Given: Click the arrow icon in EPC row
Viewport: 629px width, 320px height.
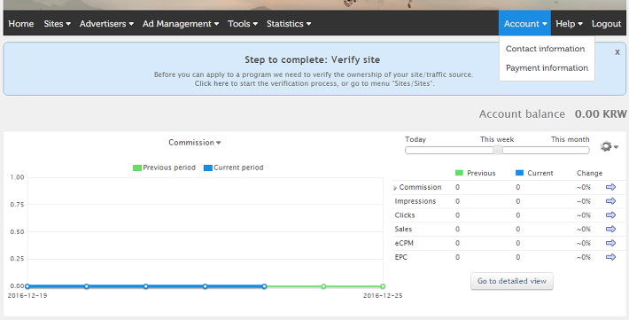Looking at the screenshot, I should coord(610,257).
